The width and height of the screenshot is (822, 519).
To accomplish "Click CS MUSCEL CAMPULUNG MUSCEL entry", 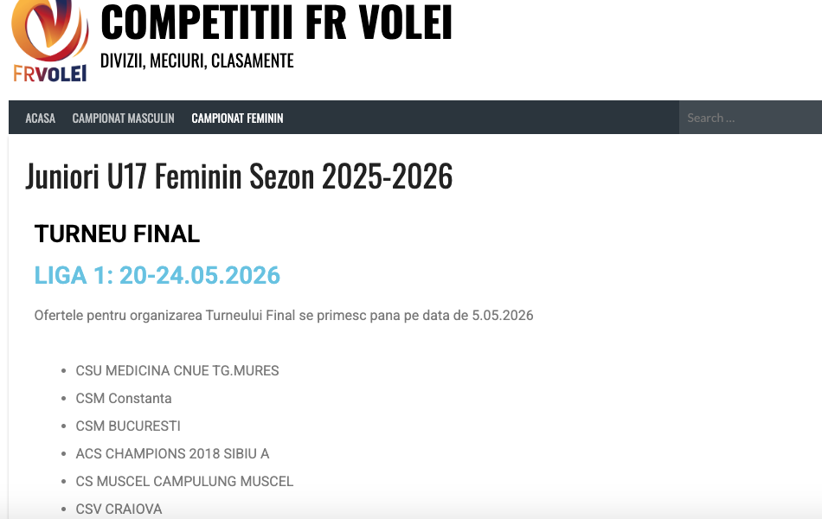I will coord(184,481).
